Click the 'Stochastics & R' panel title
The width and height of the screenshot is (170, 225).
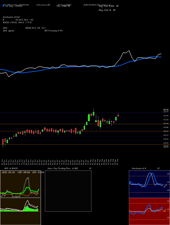pos(139,168)
